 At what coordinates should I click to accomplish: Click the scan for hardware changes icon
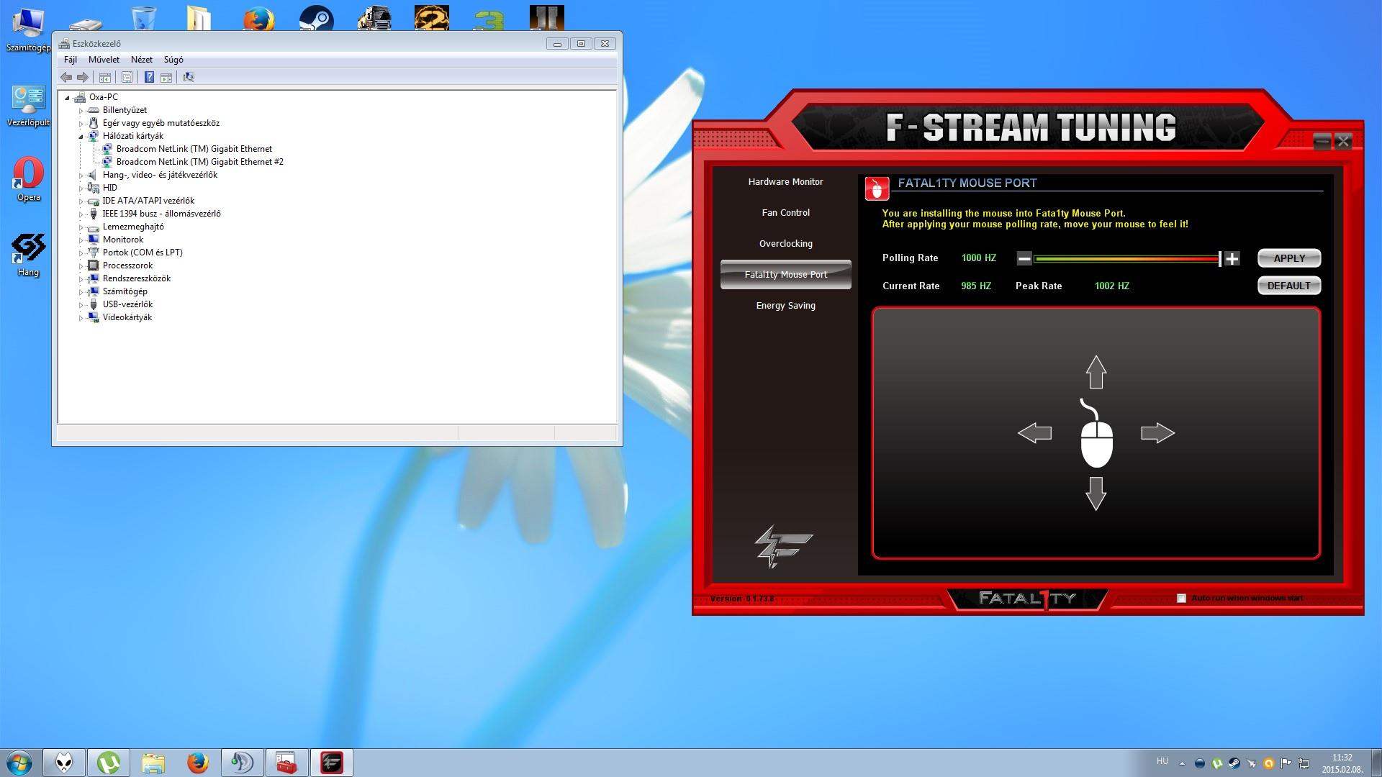click(189, 77)
